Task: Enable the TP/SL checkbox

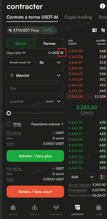Action: (9, 124)
